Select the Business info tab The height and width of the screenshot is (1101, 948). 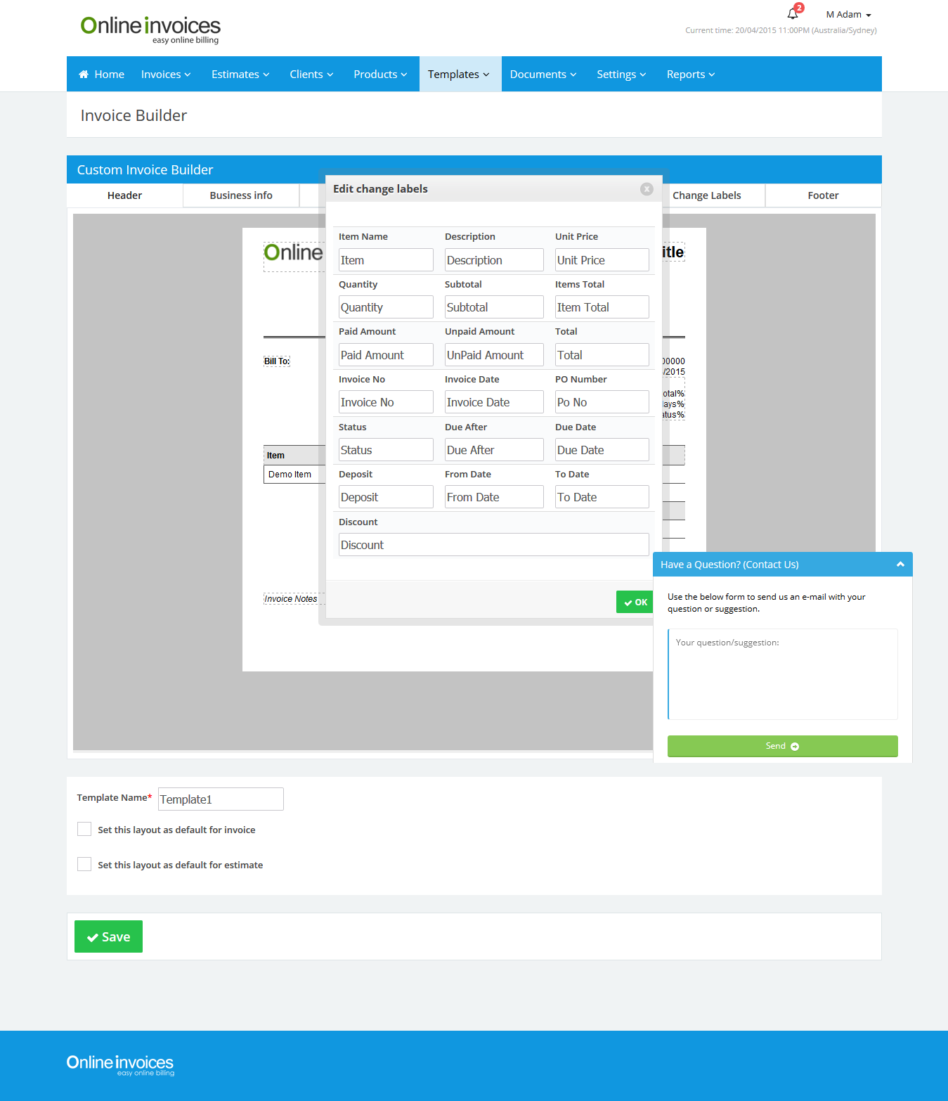[x=241, y=195]
